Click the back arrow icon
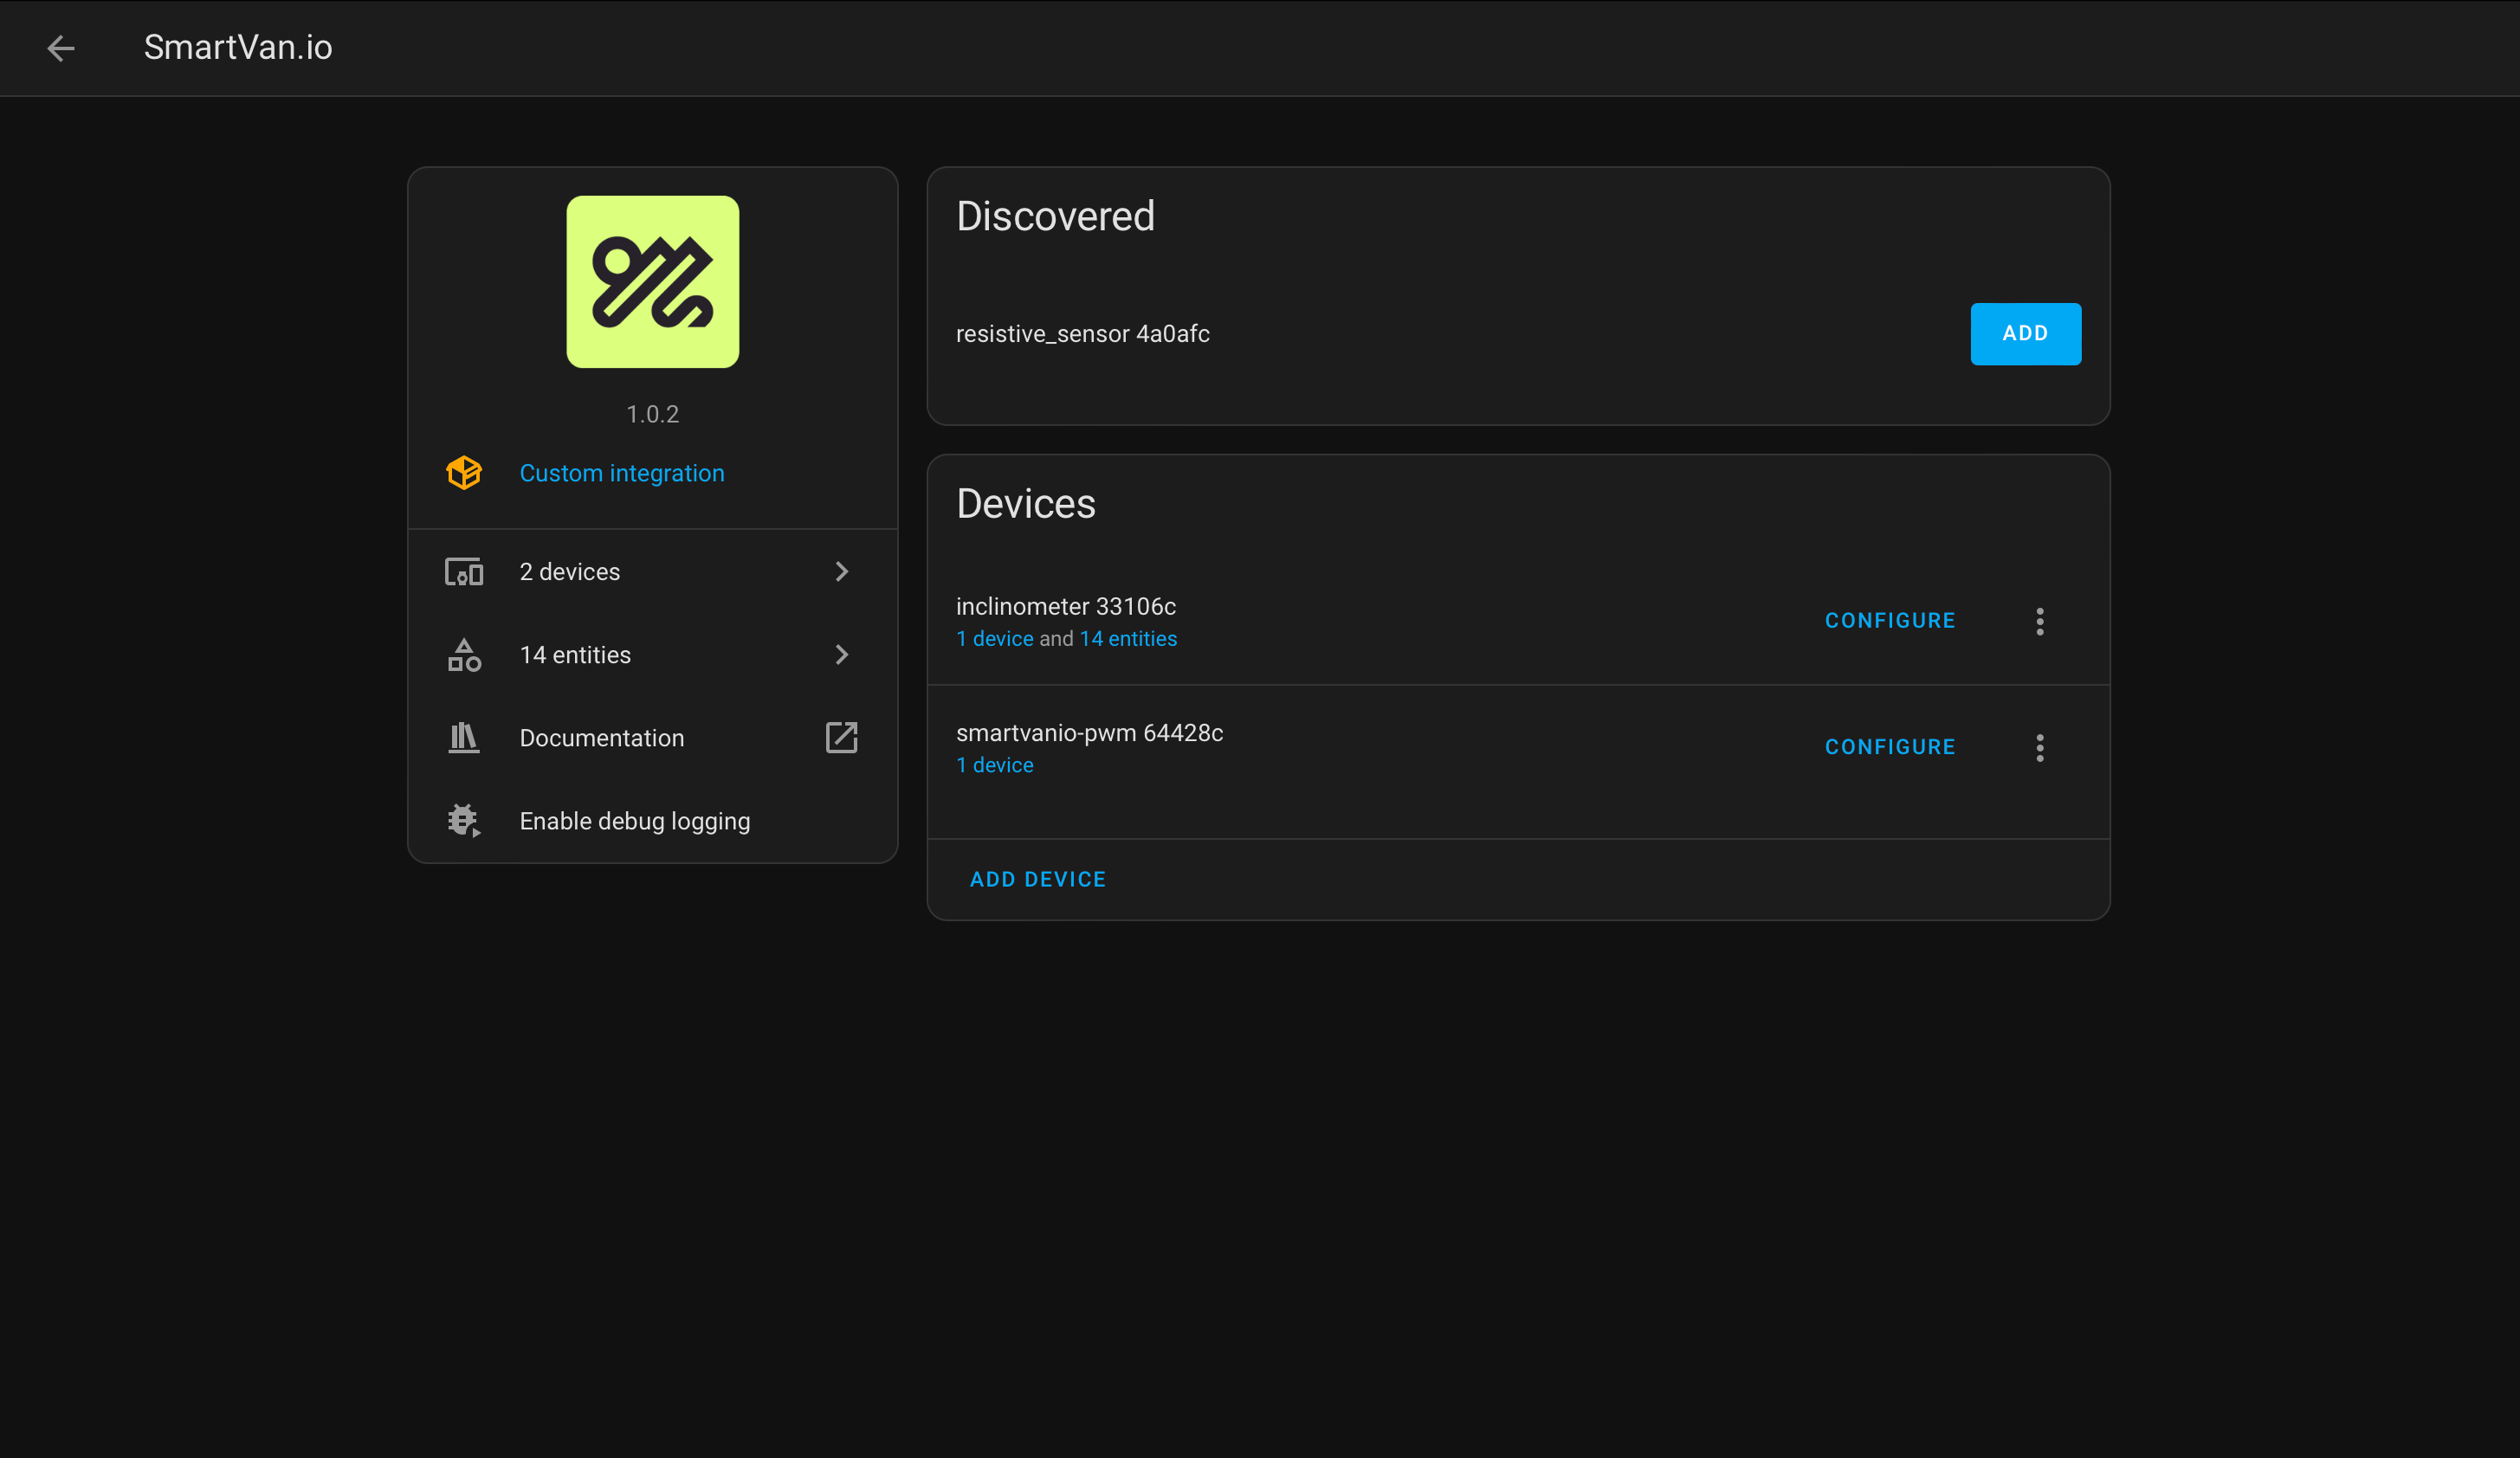 [x=61, y=48]
